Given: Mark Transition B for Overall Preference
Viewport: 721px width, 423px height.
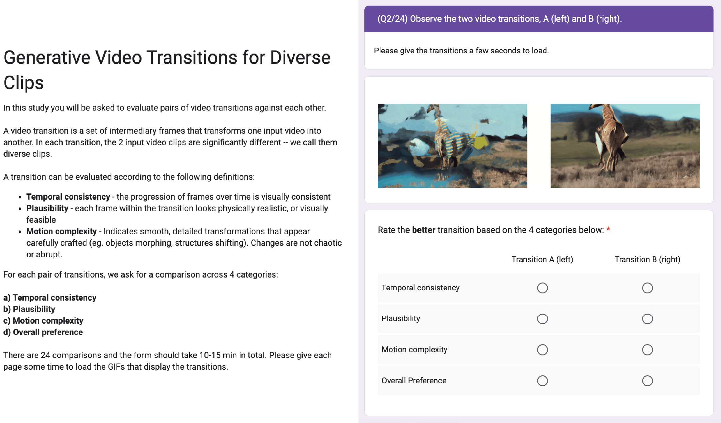Looking at the screenshot, I should click(x=647, y=381).
